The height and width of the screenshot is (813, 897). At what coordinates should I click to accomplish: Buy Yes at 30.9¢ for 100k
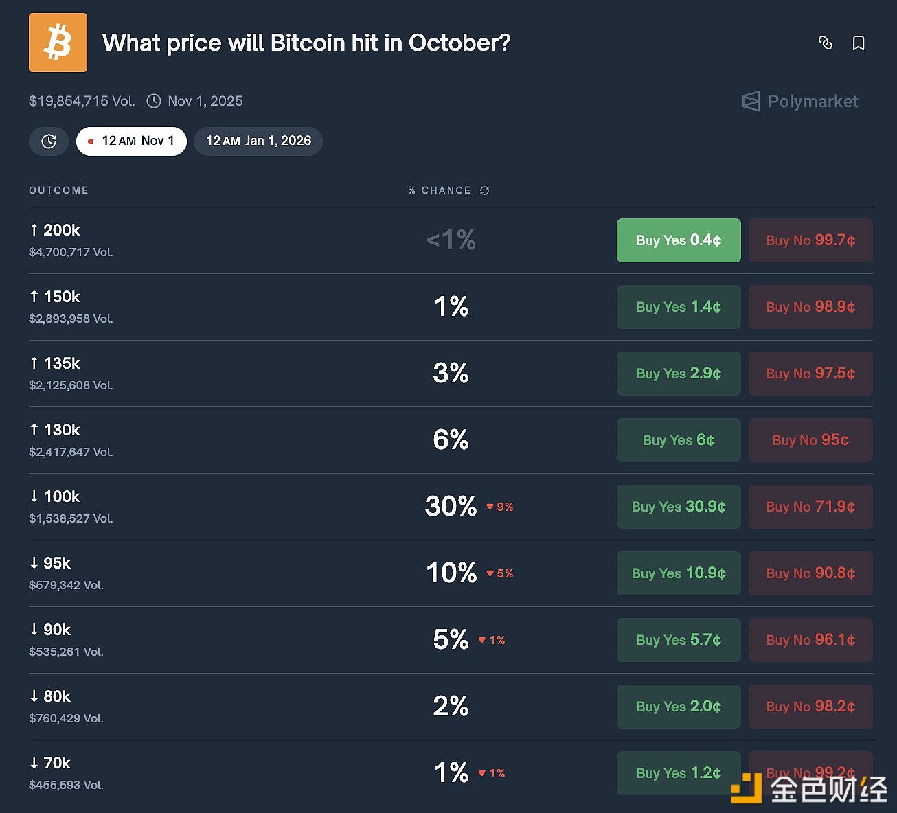679,507
